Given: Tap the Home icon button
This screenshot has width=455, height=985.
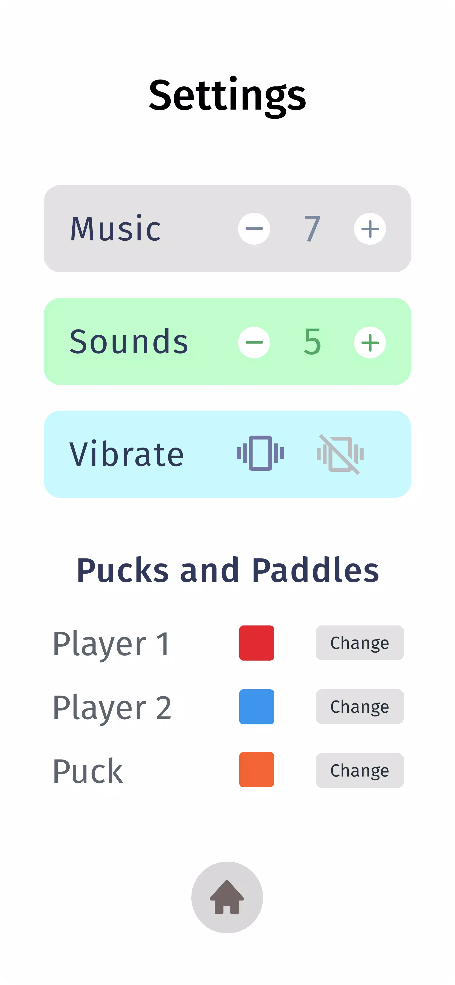Looking at the screenshot, I should click(227, 897).
